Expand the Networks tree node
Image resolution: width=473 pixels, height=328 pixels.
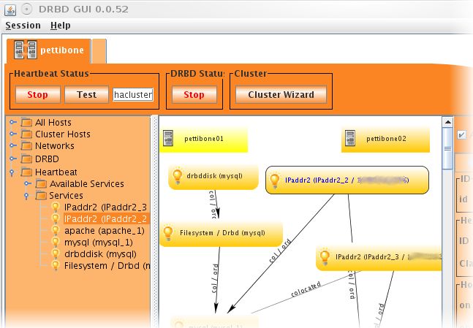pyautogui.click(x=12, y=145)
